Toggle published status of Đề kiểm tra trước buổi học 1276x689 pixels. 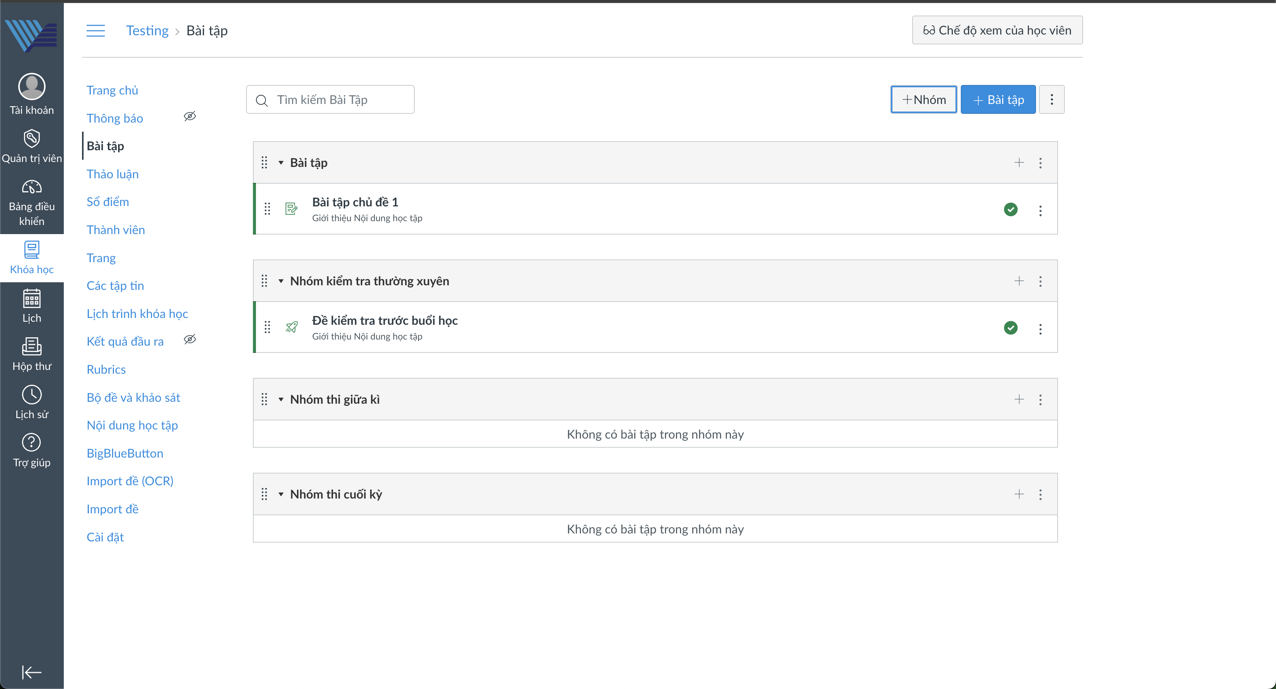1011,328
